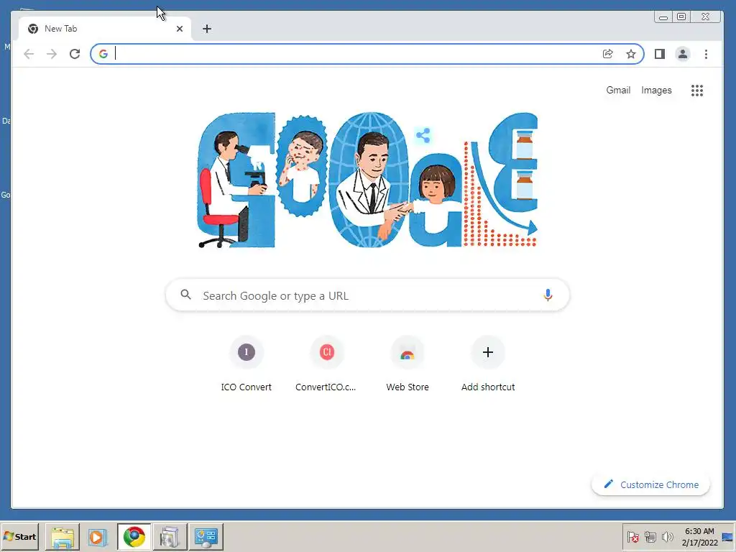The height and width of the screenshot is (552, 736).
Task: Switch to the Chrome taskbar button
Action: [x=134, y=536]
